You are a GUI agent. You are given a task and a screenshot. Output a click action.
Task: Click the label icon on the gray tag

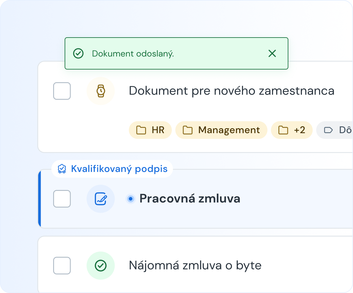tap(328, 130)
